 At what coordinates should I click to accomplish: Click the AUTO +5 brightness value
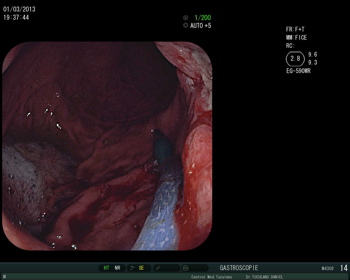[201, 25]
